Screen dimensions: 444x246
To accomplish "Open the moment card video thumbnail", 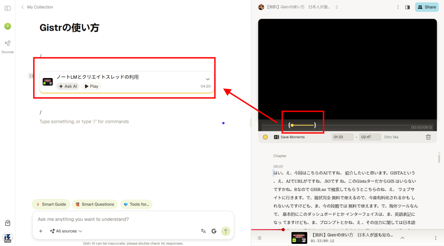I will click(x=48, y=82).
